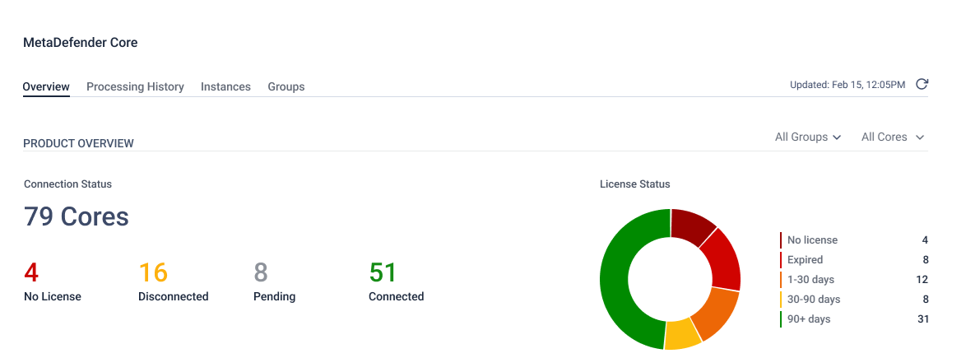Select the 30-90 days legend entry
The image size is (961, 358).
854,299
